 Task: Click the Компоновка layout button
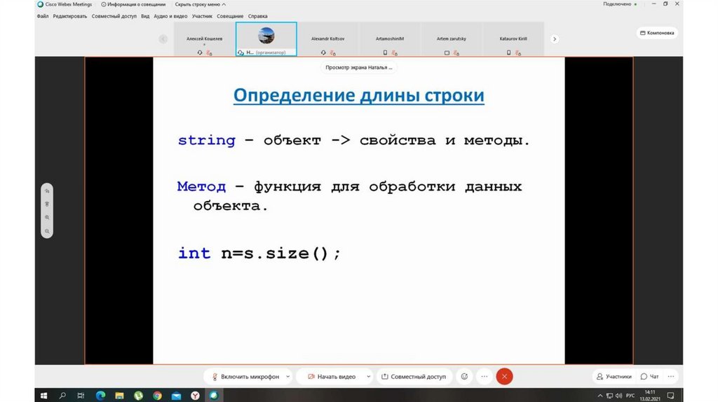point(656,33)
